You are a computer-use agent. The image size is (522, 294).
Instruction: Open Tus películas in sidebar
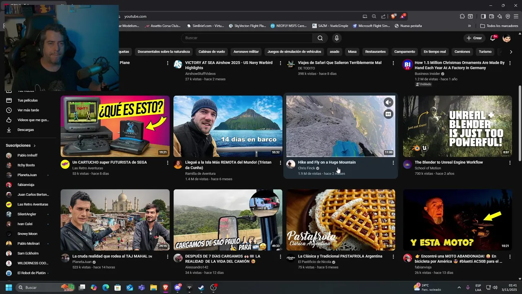pos(27,100)
